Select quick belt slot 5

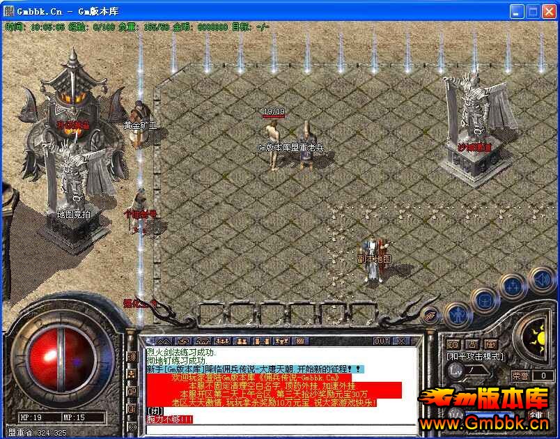click(334, 314)
